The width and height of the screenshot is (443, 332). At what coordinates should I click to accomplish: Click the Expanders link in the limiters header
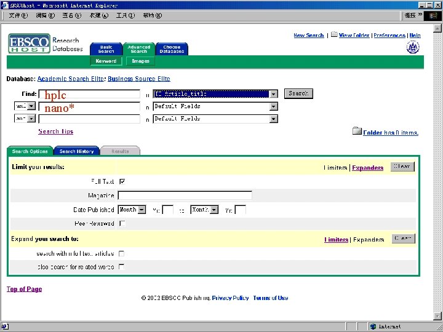click(367, 168)
